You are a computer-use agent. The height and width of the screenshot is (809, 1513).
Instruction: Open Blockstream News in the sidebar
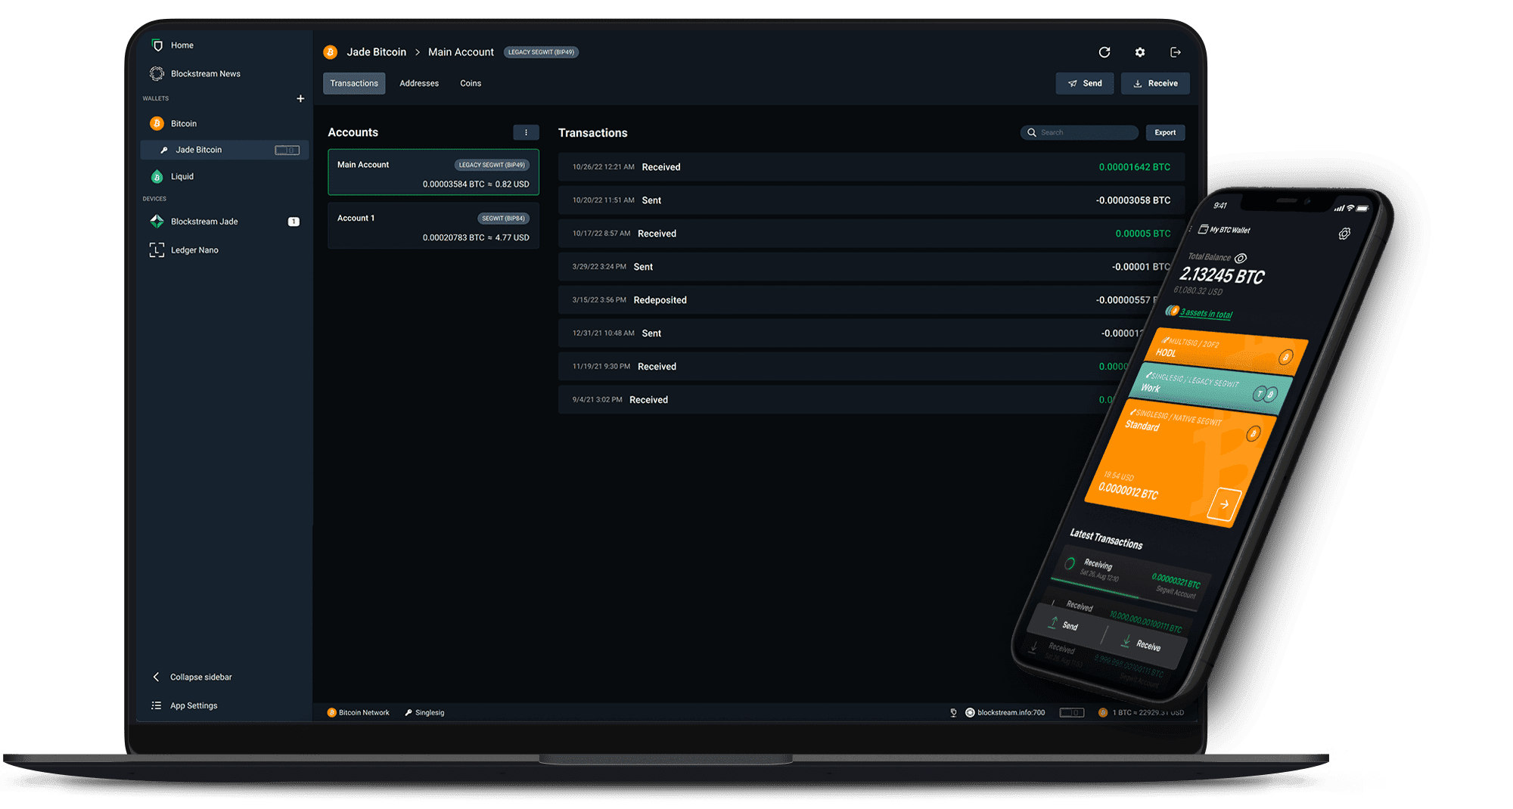[x=205, y=74]
